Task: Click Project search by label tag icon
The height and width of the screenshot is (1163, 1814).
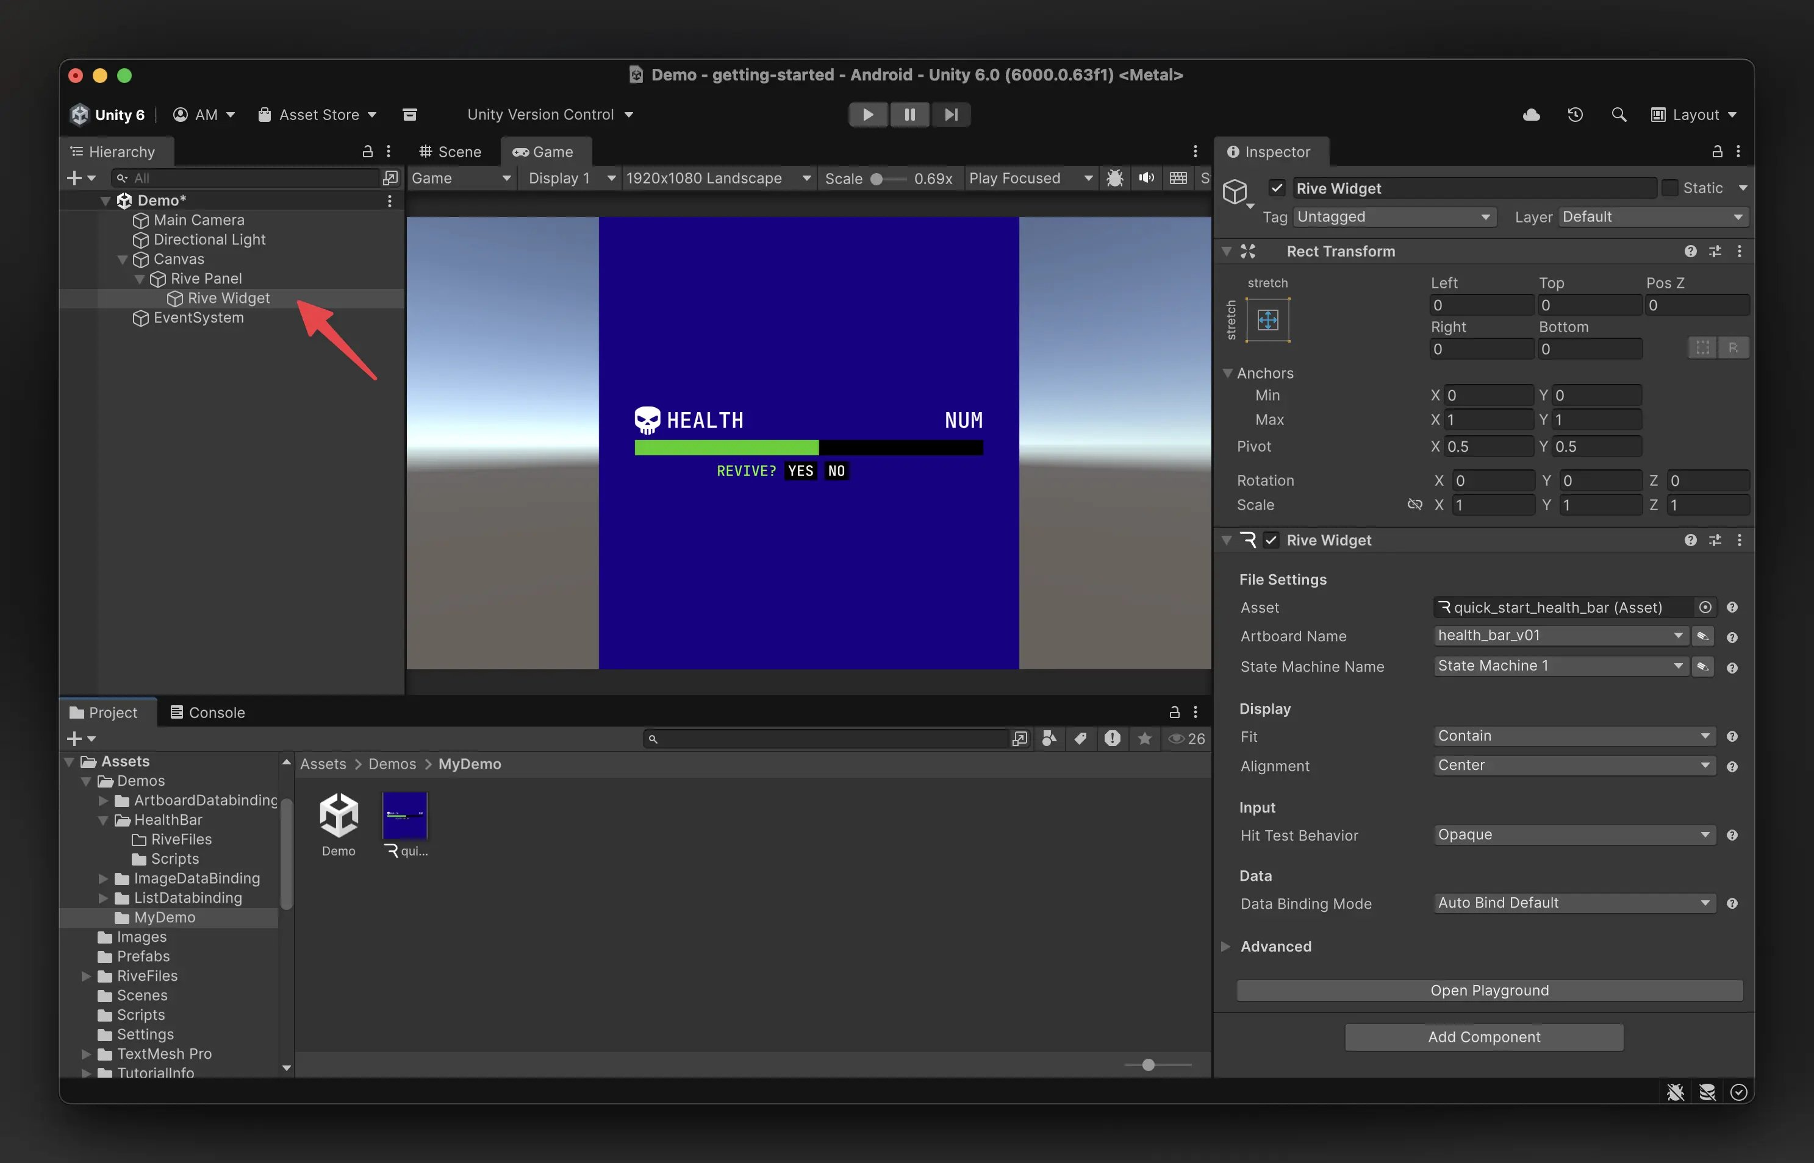Action: click(x=1080, y=739)
